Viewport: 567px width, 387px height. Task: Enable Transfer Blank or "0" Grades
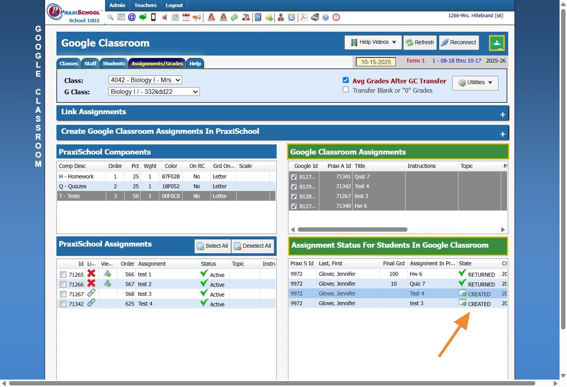(x=346, y=90)
